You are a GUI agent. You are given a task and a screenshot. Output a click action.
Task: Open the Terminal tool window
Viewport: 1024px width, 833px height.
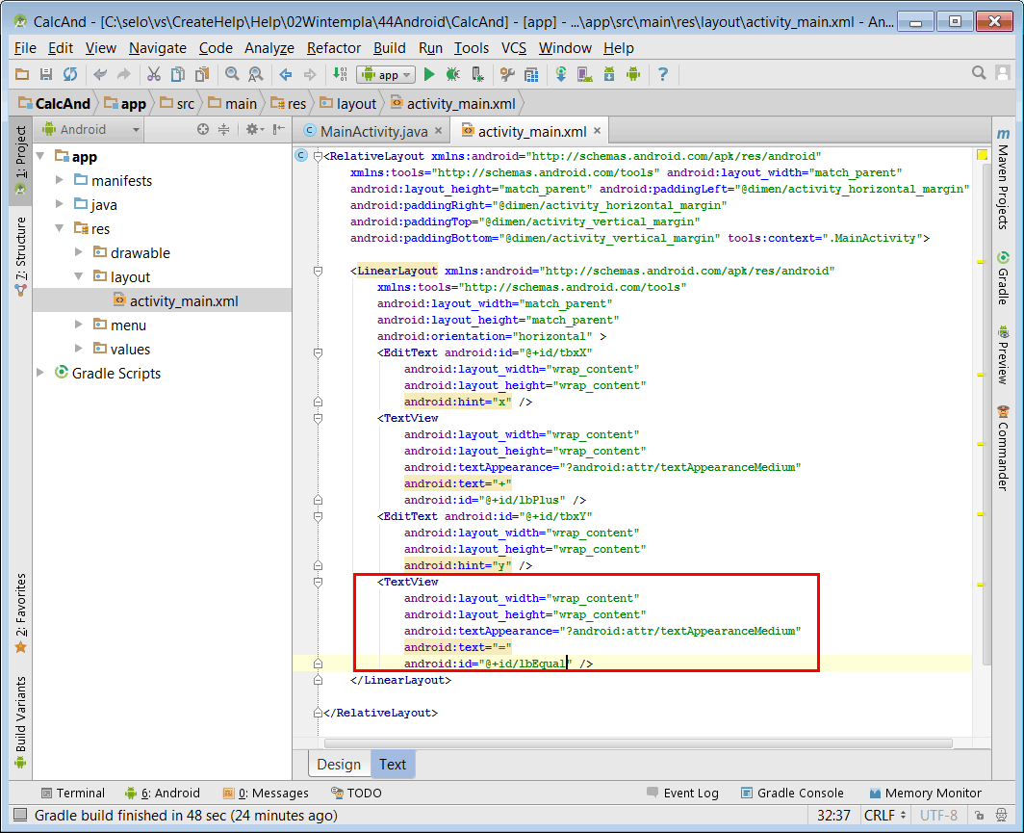click(x=72, y=793)
